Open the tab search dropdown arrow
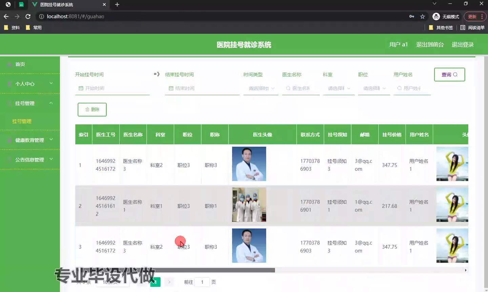The height and width of the screenshot is (292, 488). pos(434,4)
